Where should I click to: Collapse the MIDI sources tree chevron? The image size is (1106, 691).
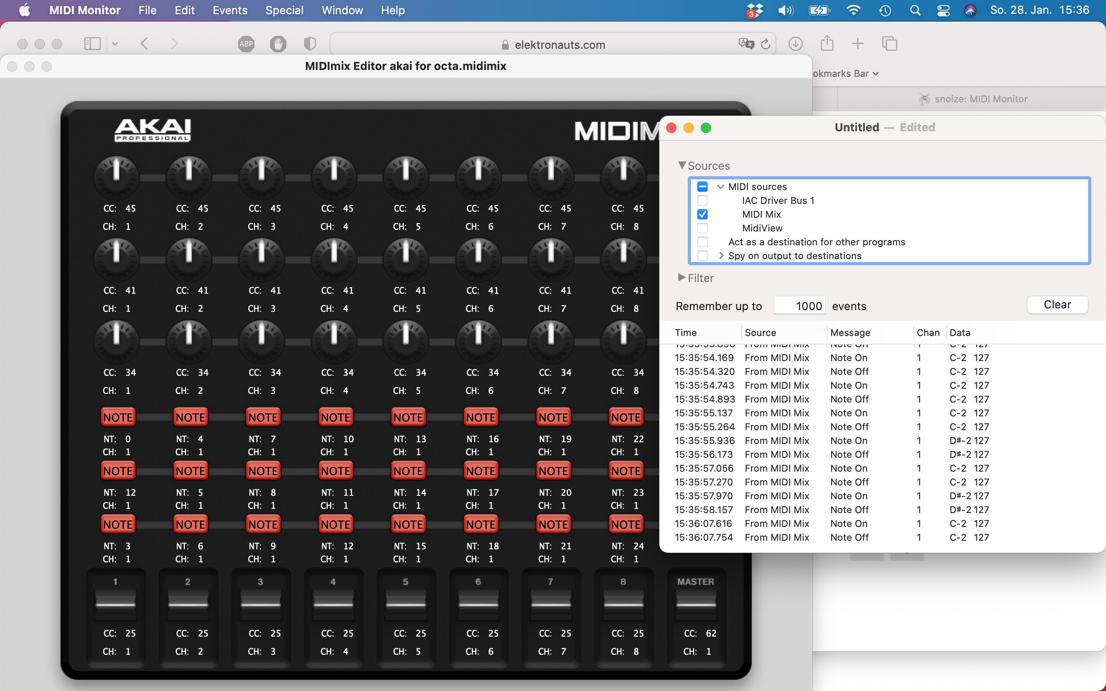tap(721, 187)
